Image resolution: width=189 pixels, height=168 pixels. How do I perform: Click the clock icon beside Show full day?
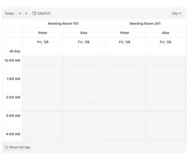[6, 147]
